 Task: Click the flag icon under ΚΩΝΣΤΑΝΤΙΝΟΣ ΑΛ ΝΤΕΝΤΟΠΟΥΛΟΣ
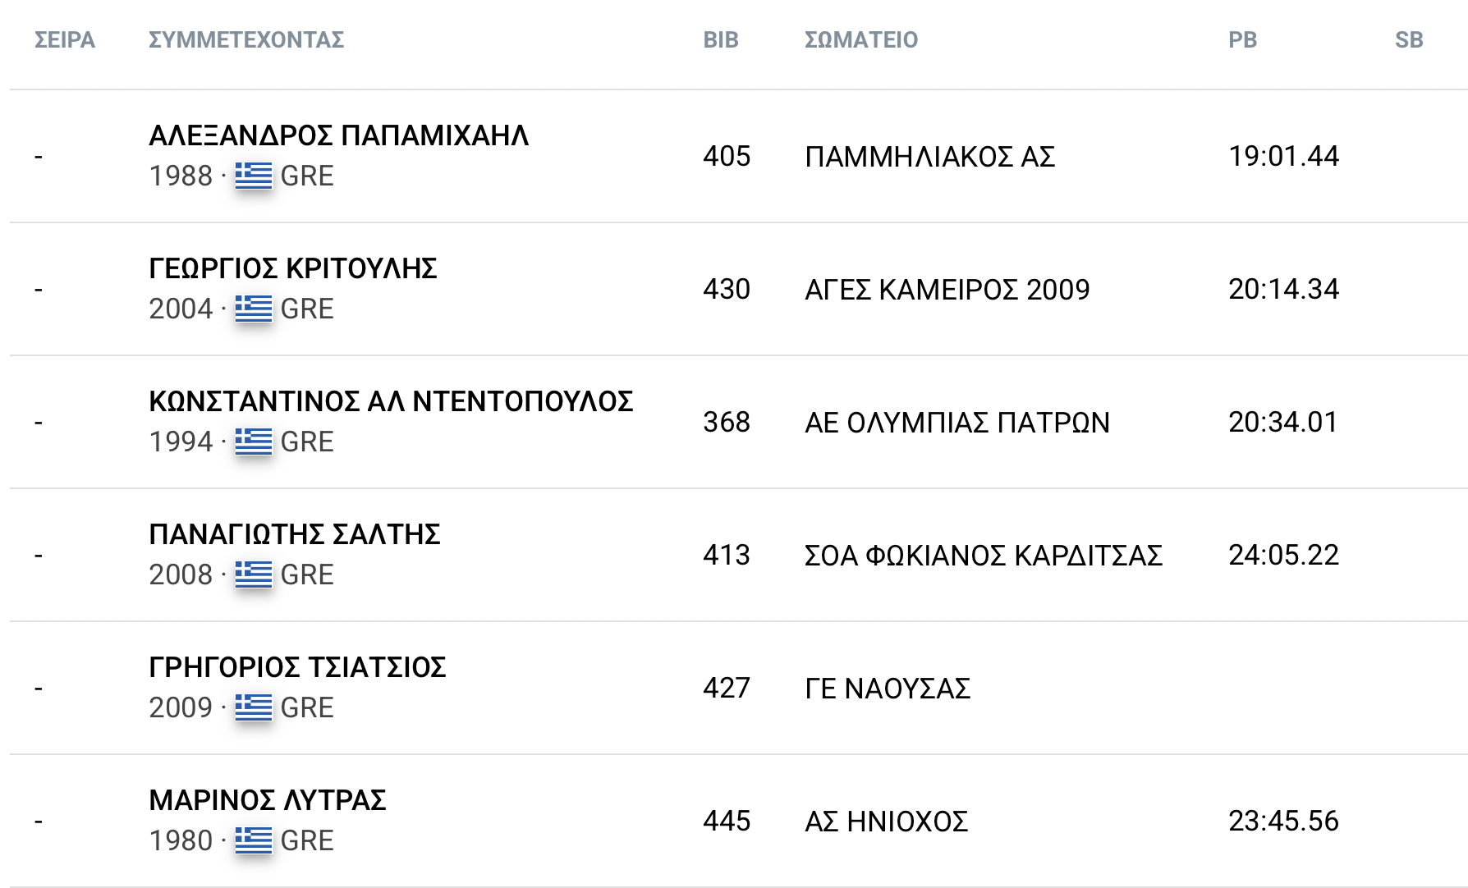[253, 441]
